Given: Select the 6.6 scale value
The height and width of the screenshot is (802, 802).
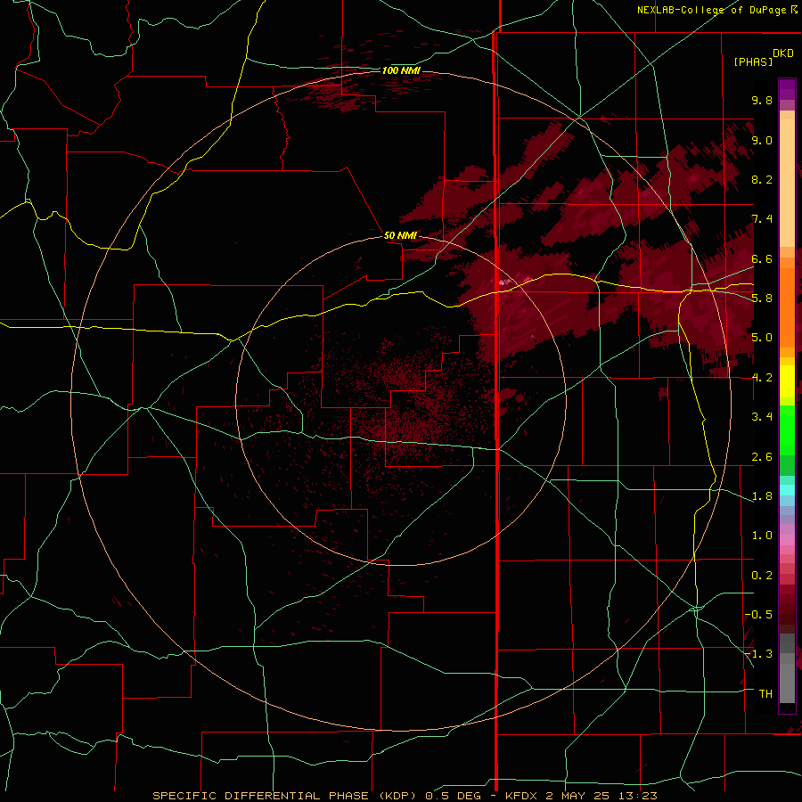Looking at the screenshot, I should [x=762, y=258].
